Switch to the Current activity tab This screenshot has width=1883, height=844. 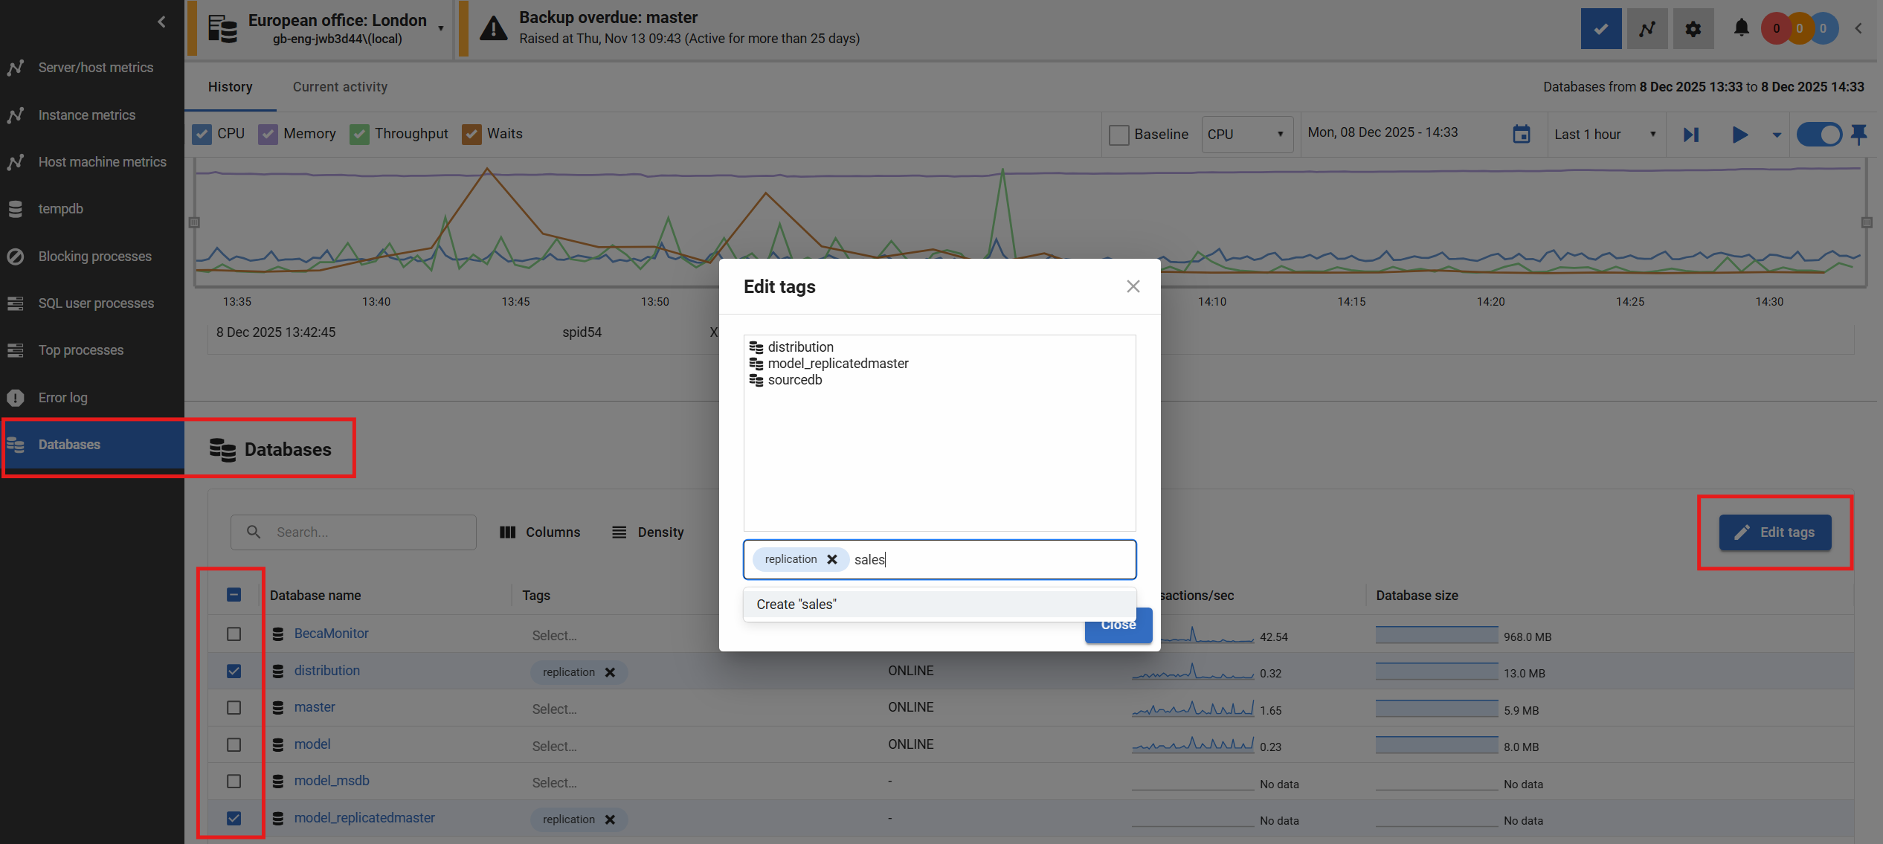tap(340, 87)
